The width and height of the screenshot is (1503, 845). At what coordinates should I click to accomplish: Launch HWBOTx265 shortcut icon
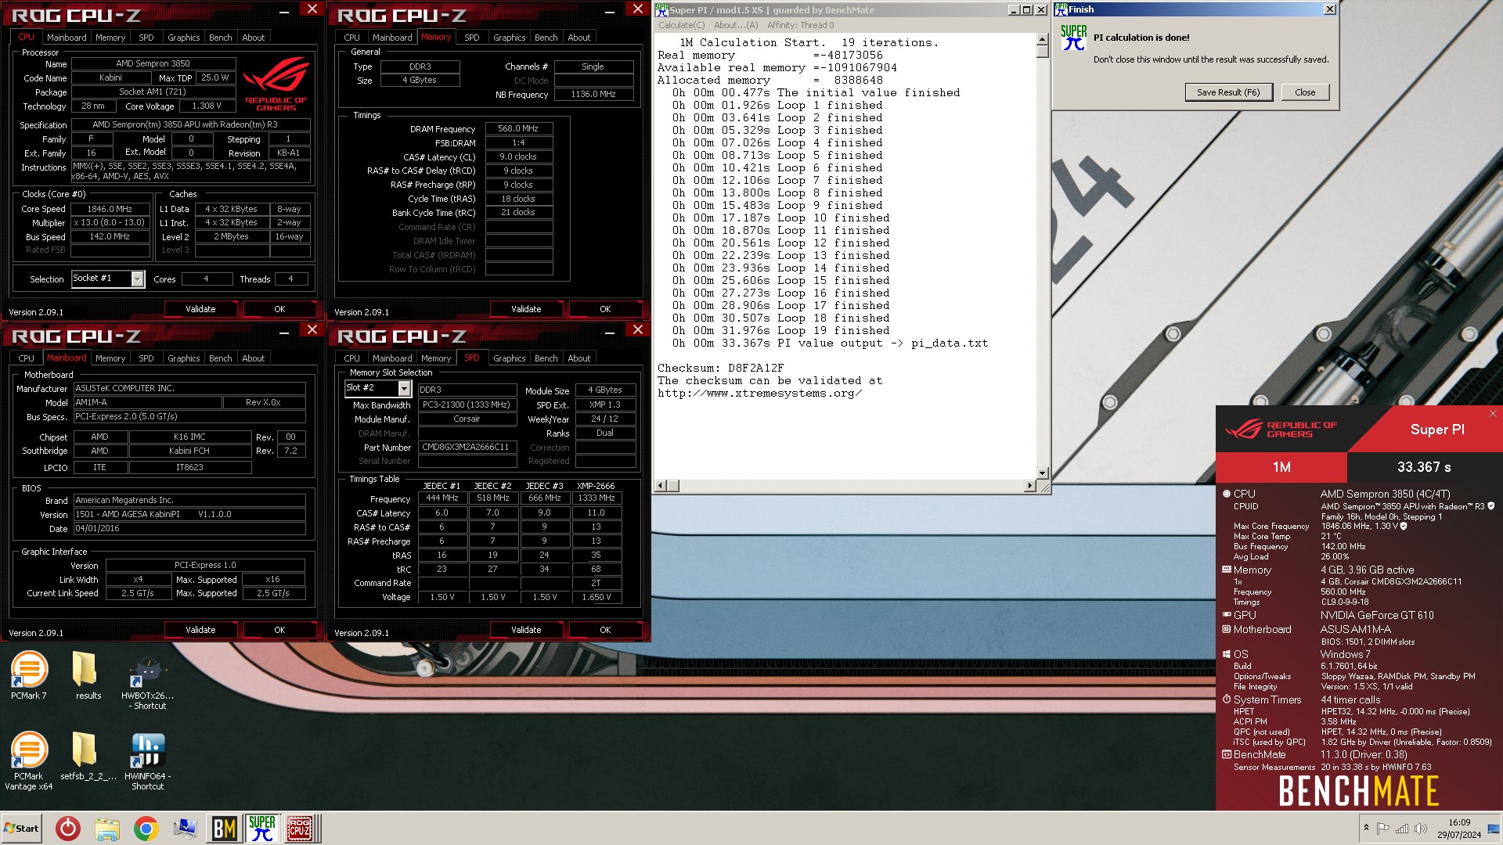(x=148, y=679)
